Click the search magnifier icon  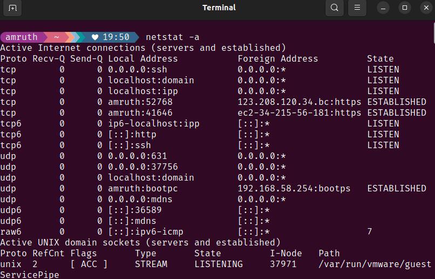coord(335,8)
